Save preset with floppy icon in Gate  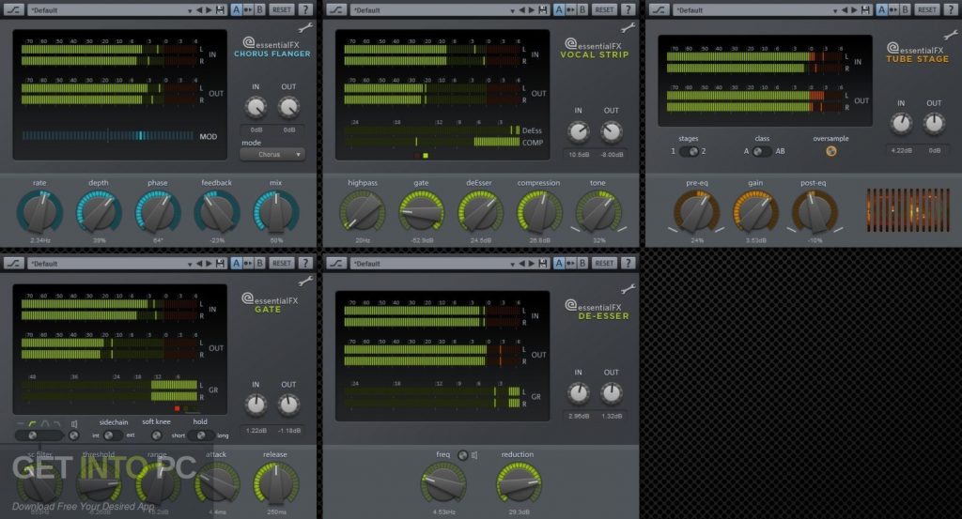(220, 264)
